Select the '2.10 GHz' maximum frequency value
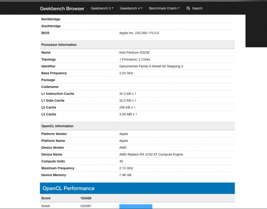Screen dimensions: 267x209 tap(126, 168)
